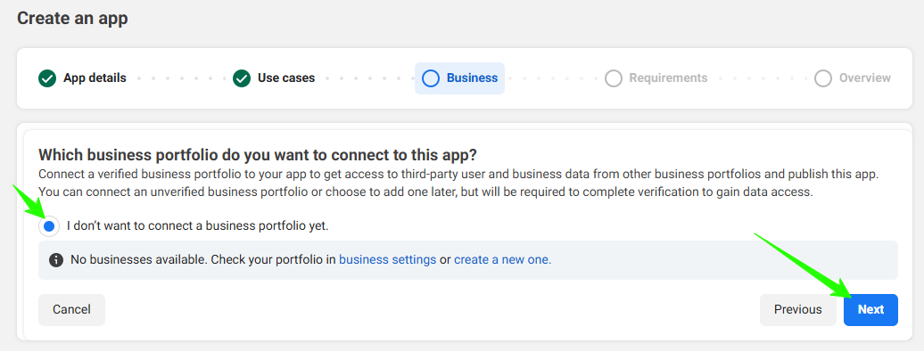Follow the create a new one link
Image resolution: width=924 pixels, height=351 pixels.
pos(503,260)
